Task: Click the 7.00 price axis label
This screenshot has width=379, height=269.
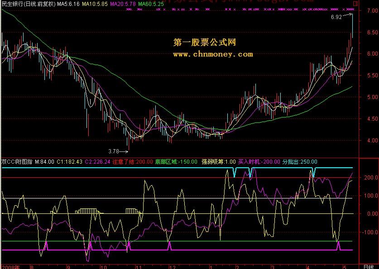Action: click(372, 11)
